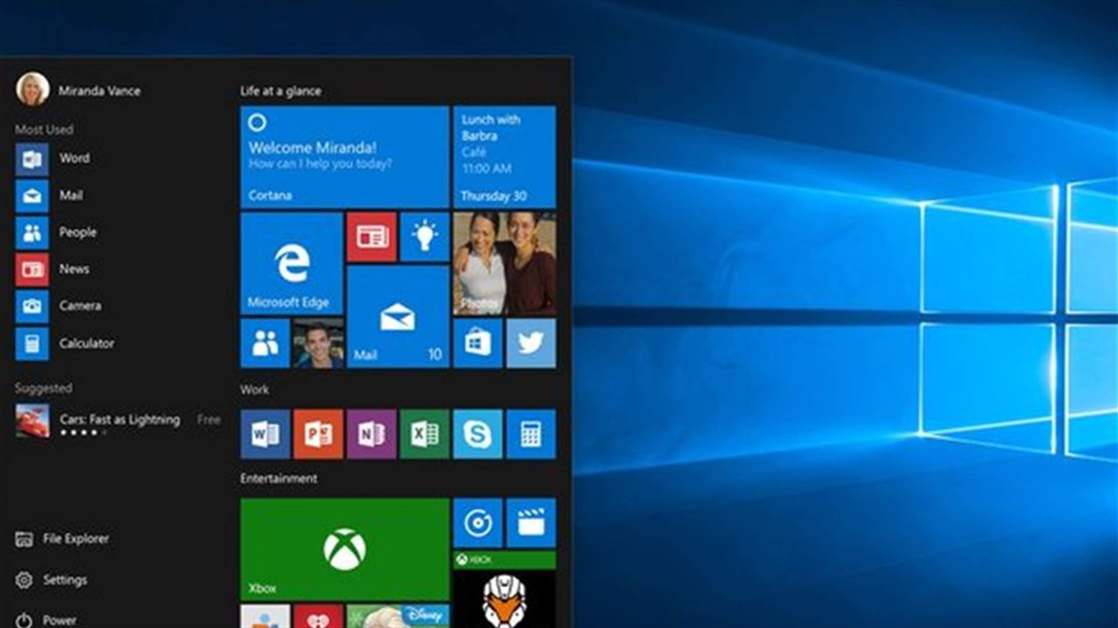
Task: Launch the PowerPoint tile
Action: coord(318,434)
